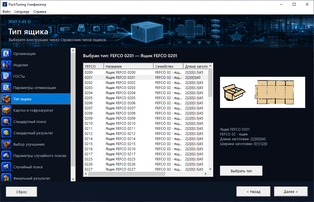Click the FEFCO 0201 box preview image
Image resolution: width=314 pixels, height=202 pixels.
click(x=263, y=92)
